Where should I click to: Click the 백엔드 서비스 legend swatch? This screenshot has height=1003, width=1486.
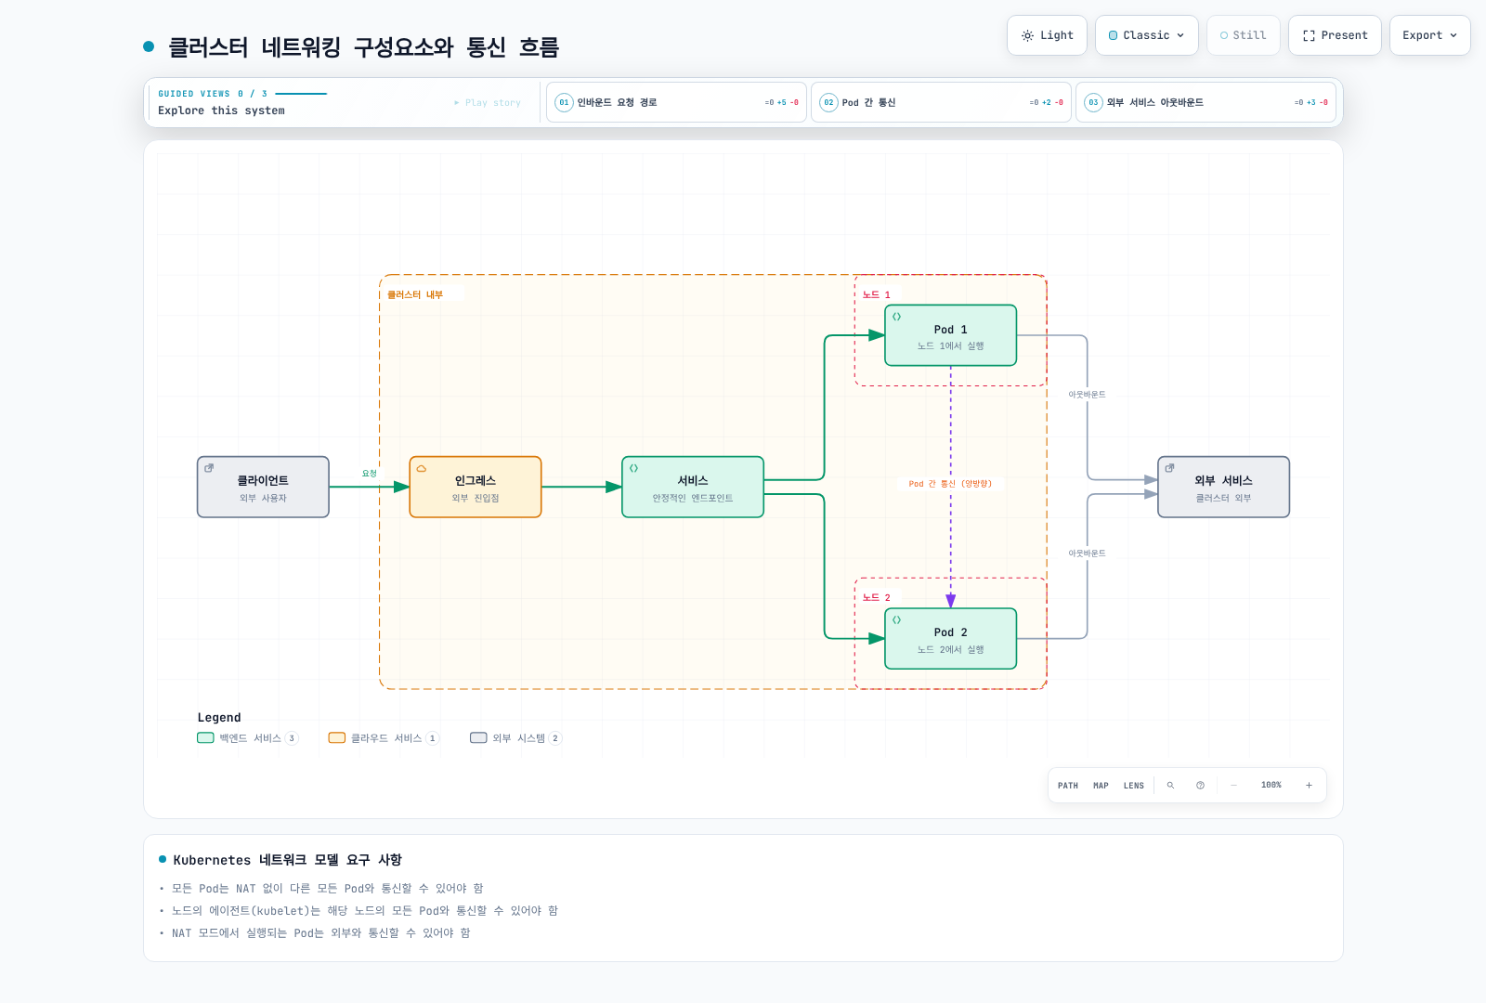(x=205, y=738)
